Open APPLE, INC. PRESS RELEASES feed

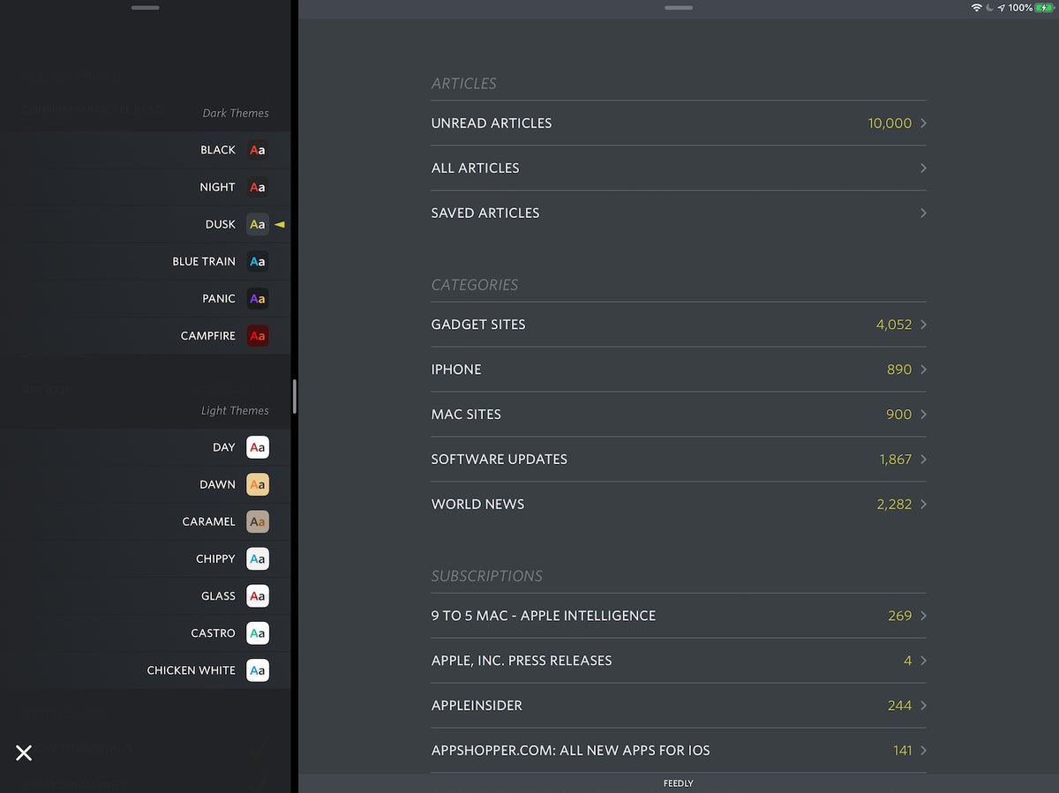click(x=679, y=661)
